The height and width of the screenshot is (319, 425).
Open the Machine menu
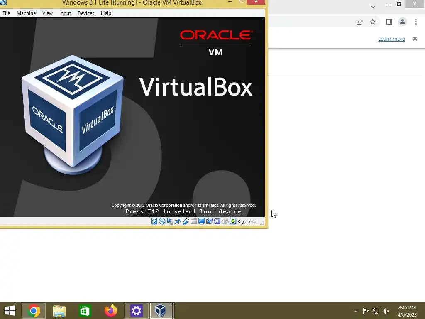[x=26, y=13]
